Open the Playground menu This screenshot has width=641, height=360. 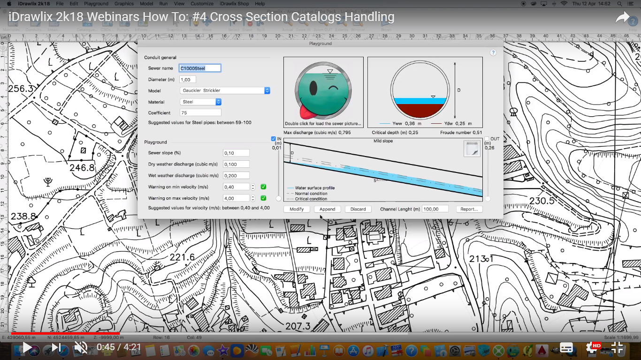[x=96, y=4]
